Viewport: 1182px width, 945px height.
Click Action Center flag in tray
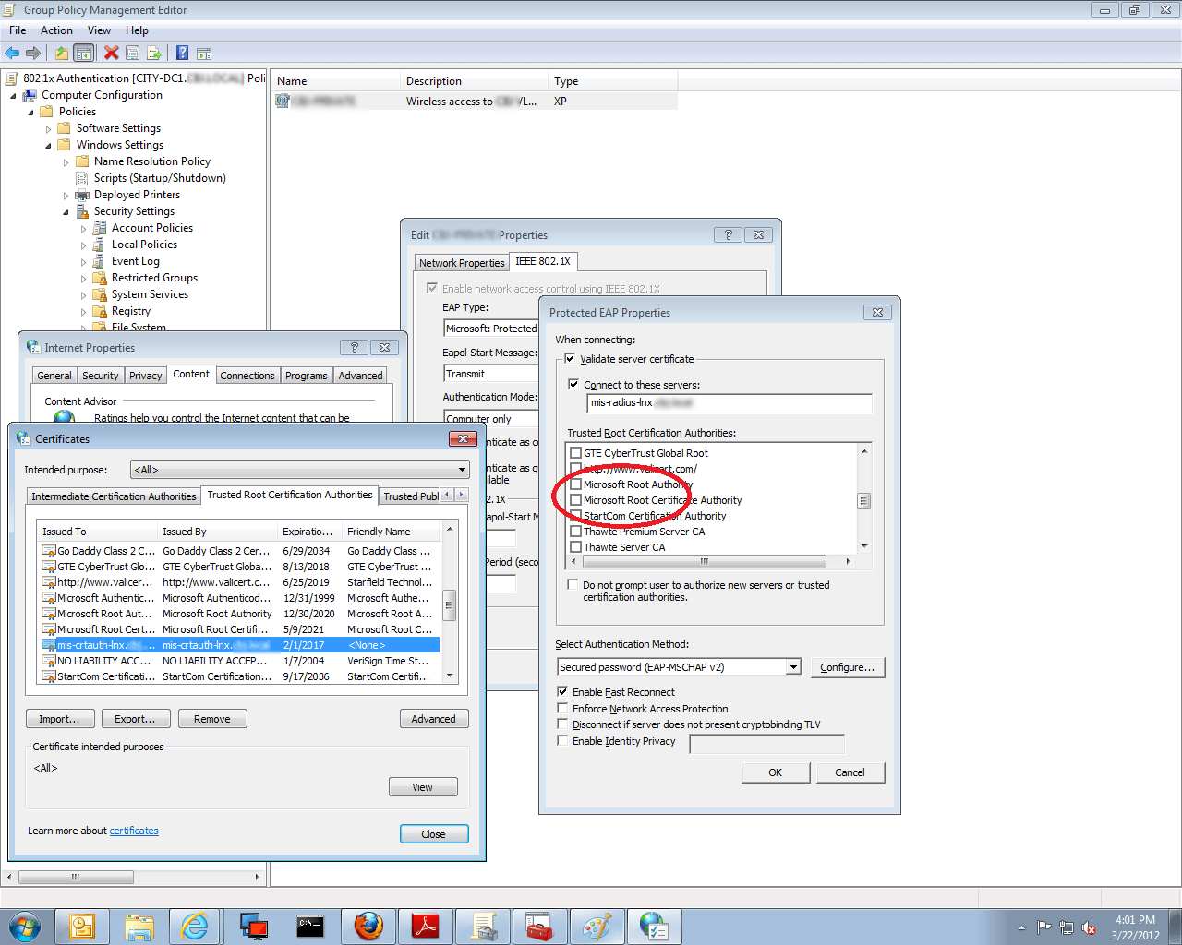pos(1044,927)
